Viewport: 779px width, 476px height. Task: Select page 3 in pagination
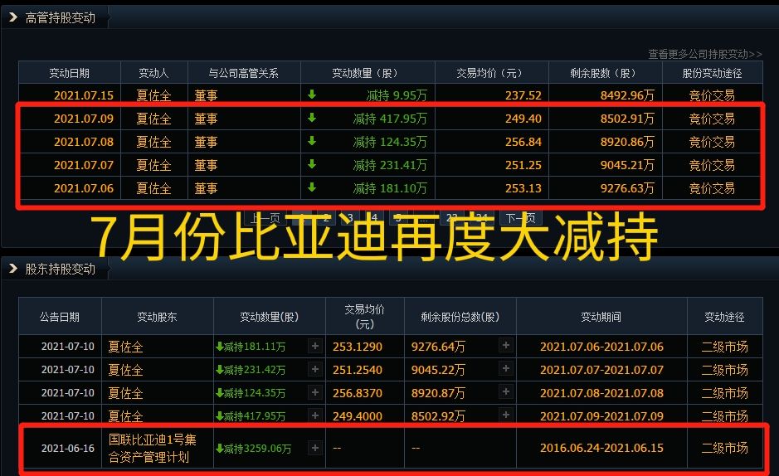pyautogui.click(x=350, y=219)
